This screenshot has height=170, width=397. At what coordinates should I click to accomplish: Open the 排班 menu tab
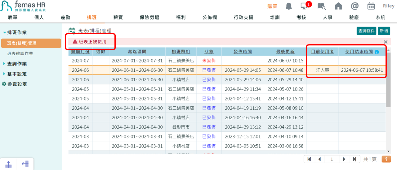[x=92, y=17]
